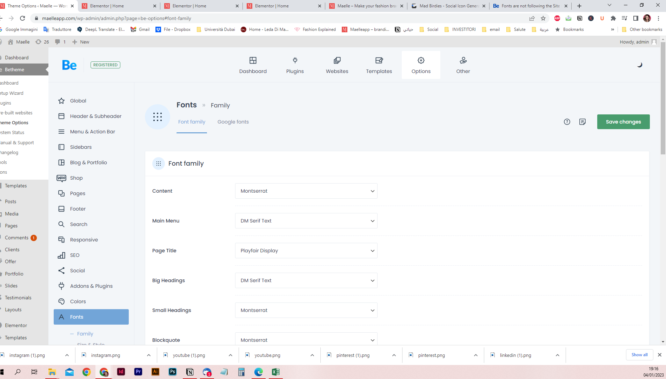Open the Woo Shop section
Image resolution: width=666 pixels, height=379 pixels.
[x=91, y=178]
